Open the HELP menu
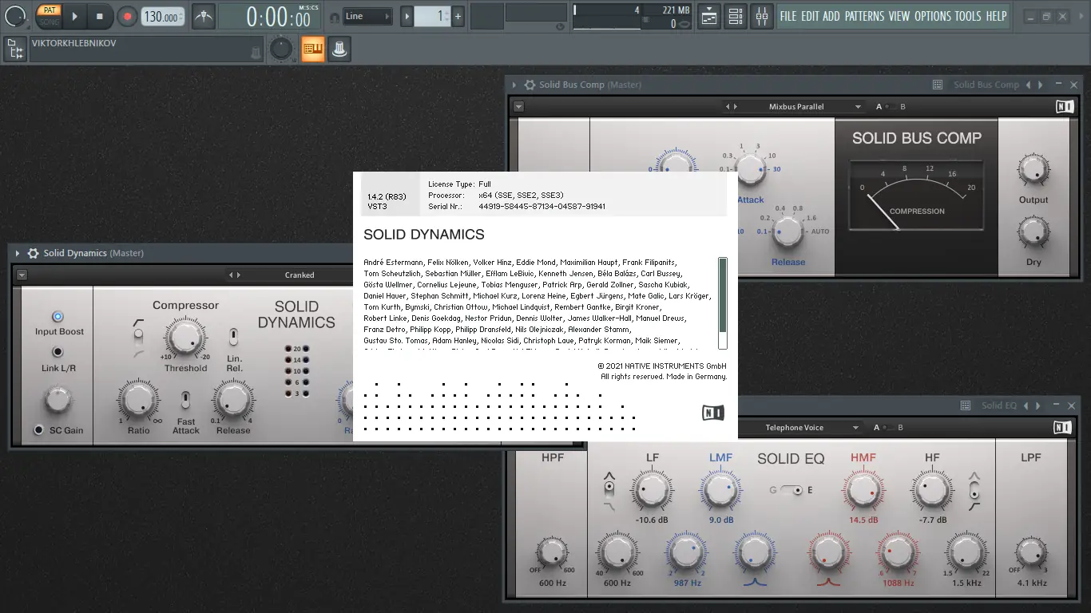The width and height of the screenshot is (1091, 613). pyautogui.click(x=996, y=16)
